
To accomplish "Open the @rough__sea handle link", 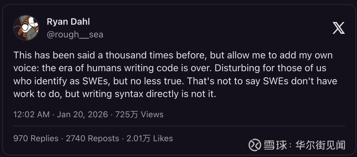I will click(x=75, y=35).
